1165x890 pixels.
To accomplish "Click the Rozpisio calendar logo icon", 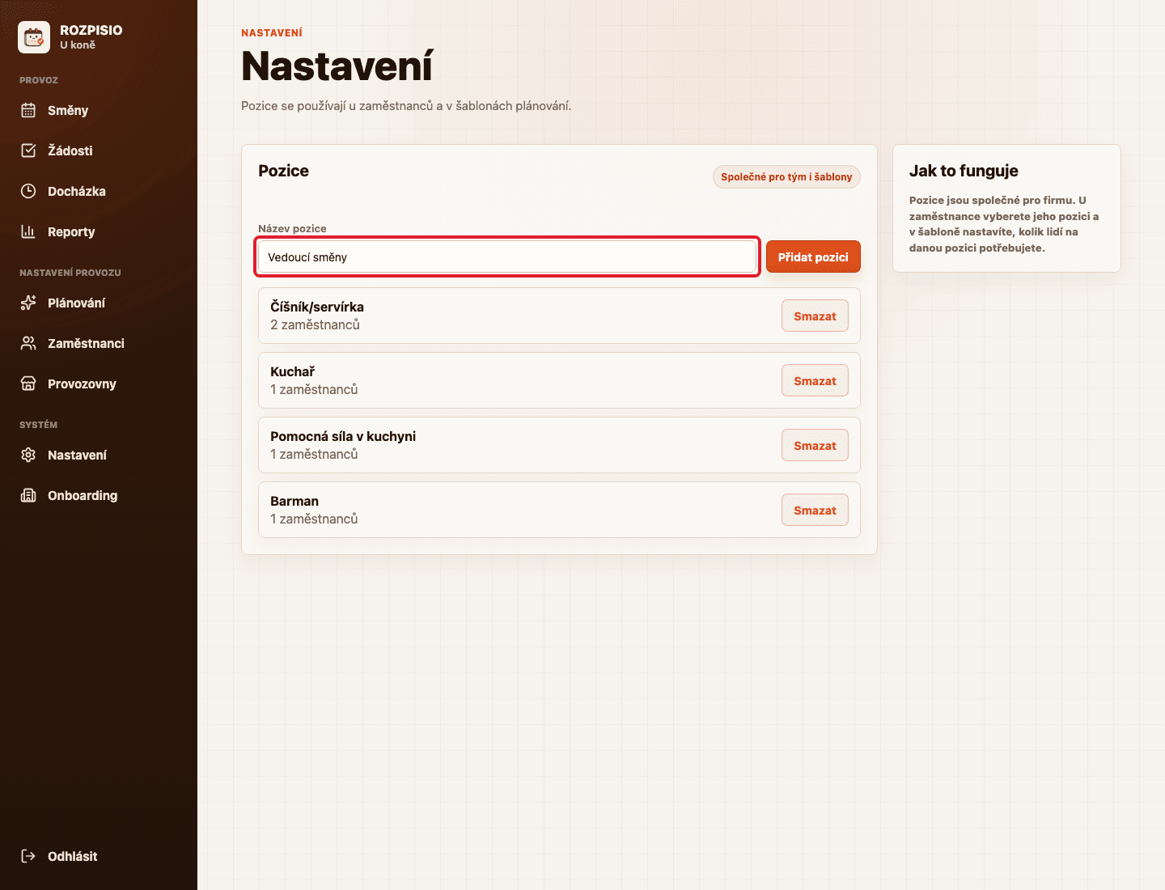I will (x=34, y=37).
